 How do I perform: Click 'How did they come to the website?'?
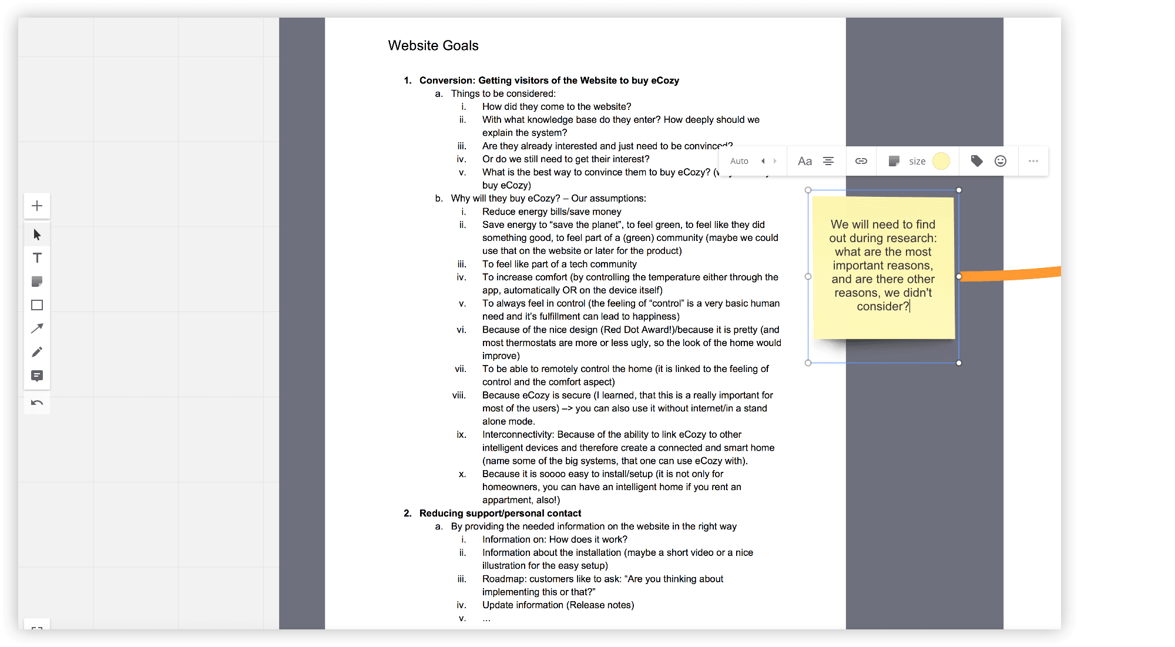tap(556, 106)
